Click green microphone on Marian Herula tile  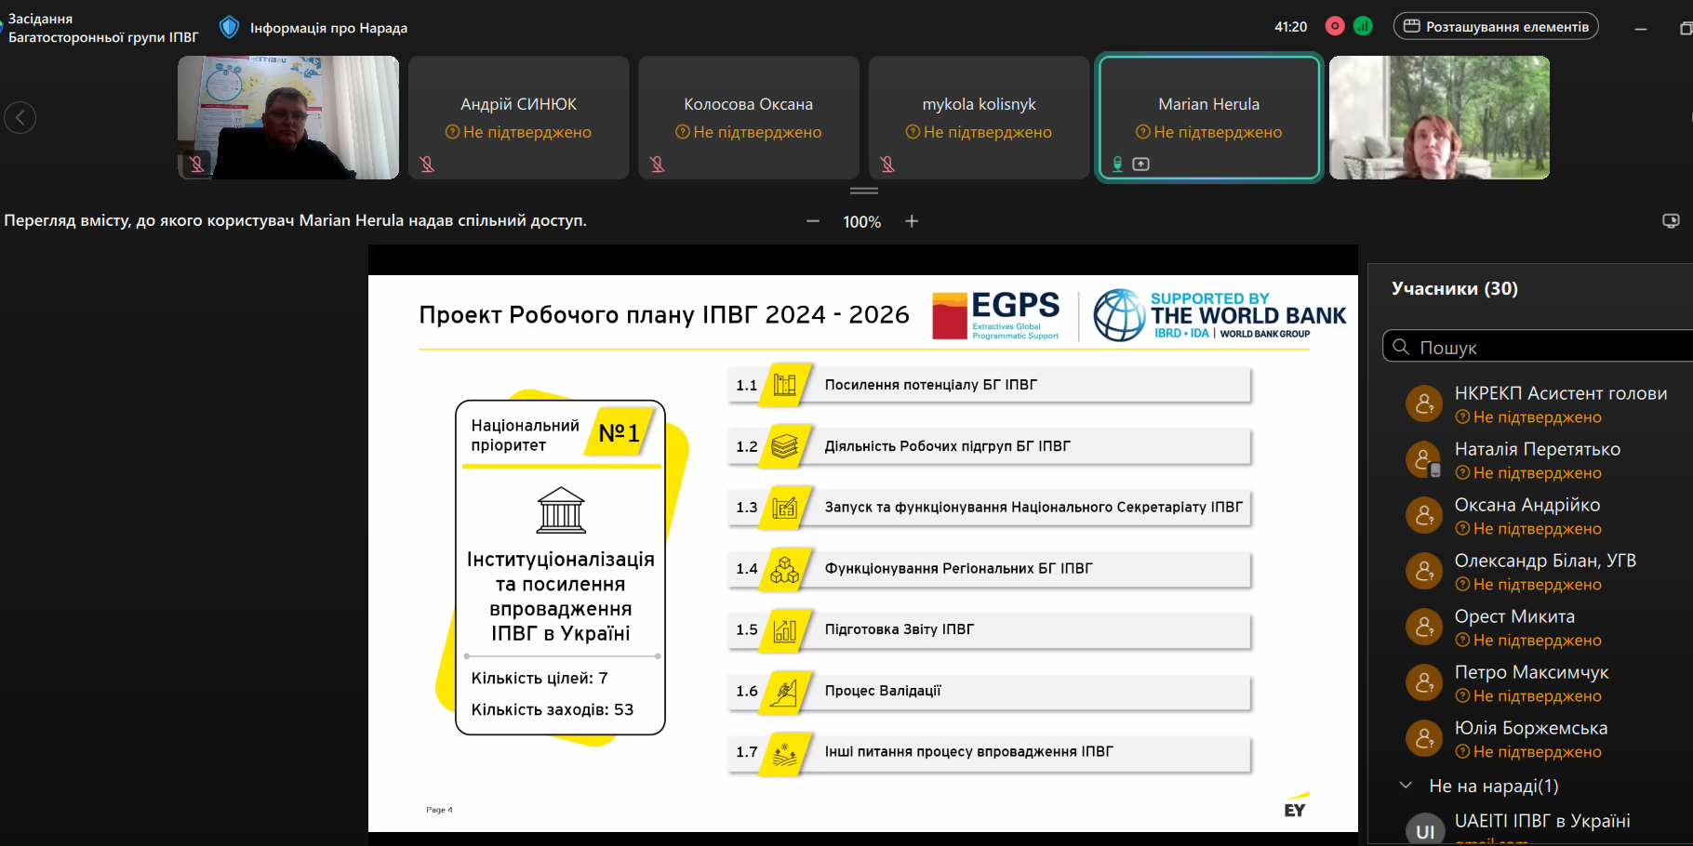[1118, 165]
